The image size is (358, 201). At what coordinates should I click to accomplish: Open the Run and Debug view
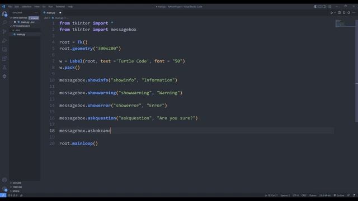pyautogui.click(x=4, y=41)
